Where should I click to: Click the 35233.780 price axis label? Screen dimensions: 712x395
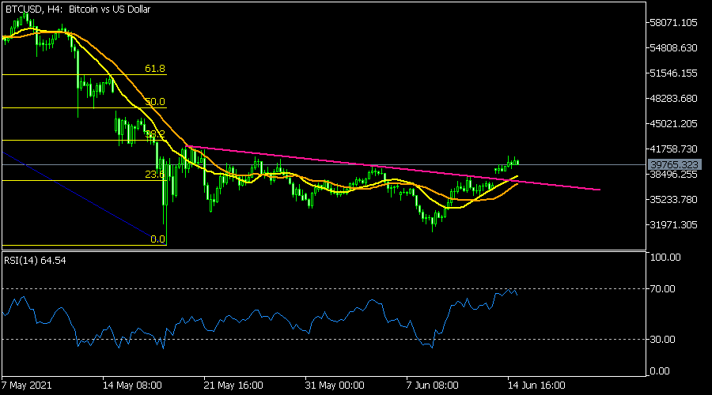click(x=673, y=200)
